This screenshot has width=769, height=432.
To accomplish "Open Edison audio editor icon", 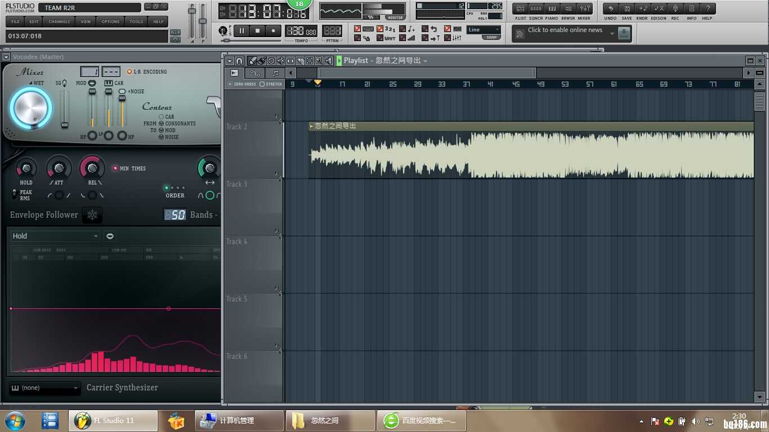I will (659, 8).
